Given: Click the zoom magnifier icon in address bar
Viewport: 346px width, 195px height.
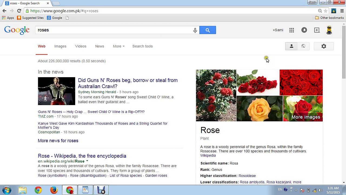Looking at the screenshot, I should [x=320, y=11].
